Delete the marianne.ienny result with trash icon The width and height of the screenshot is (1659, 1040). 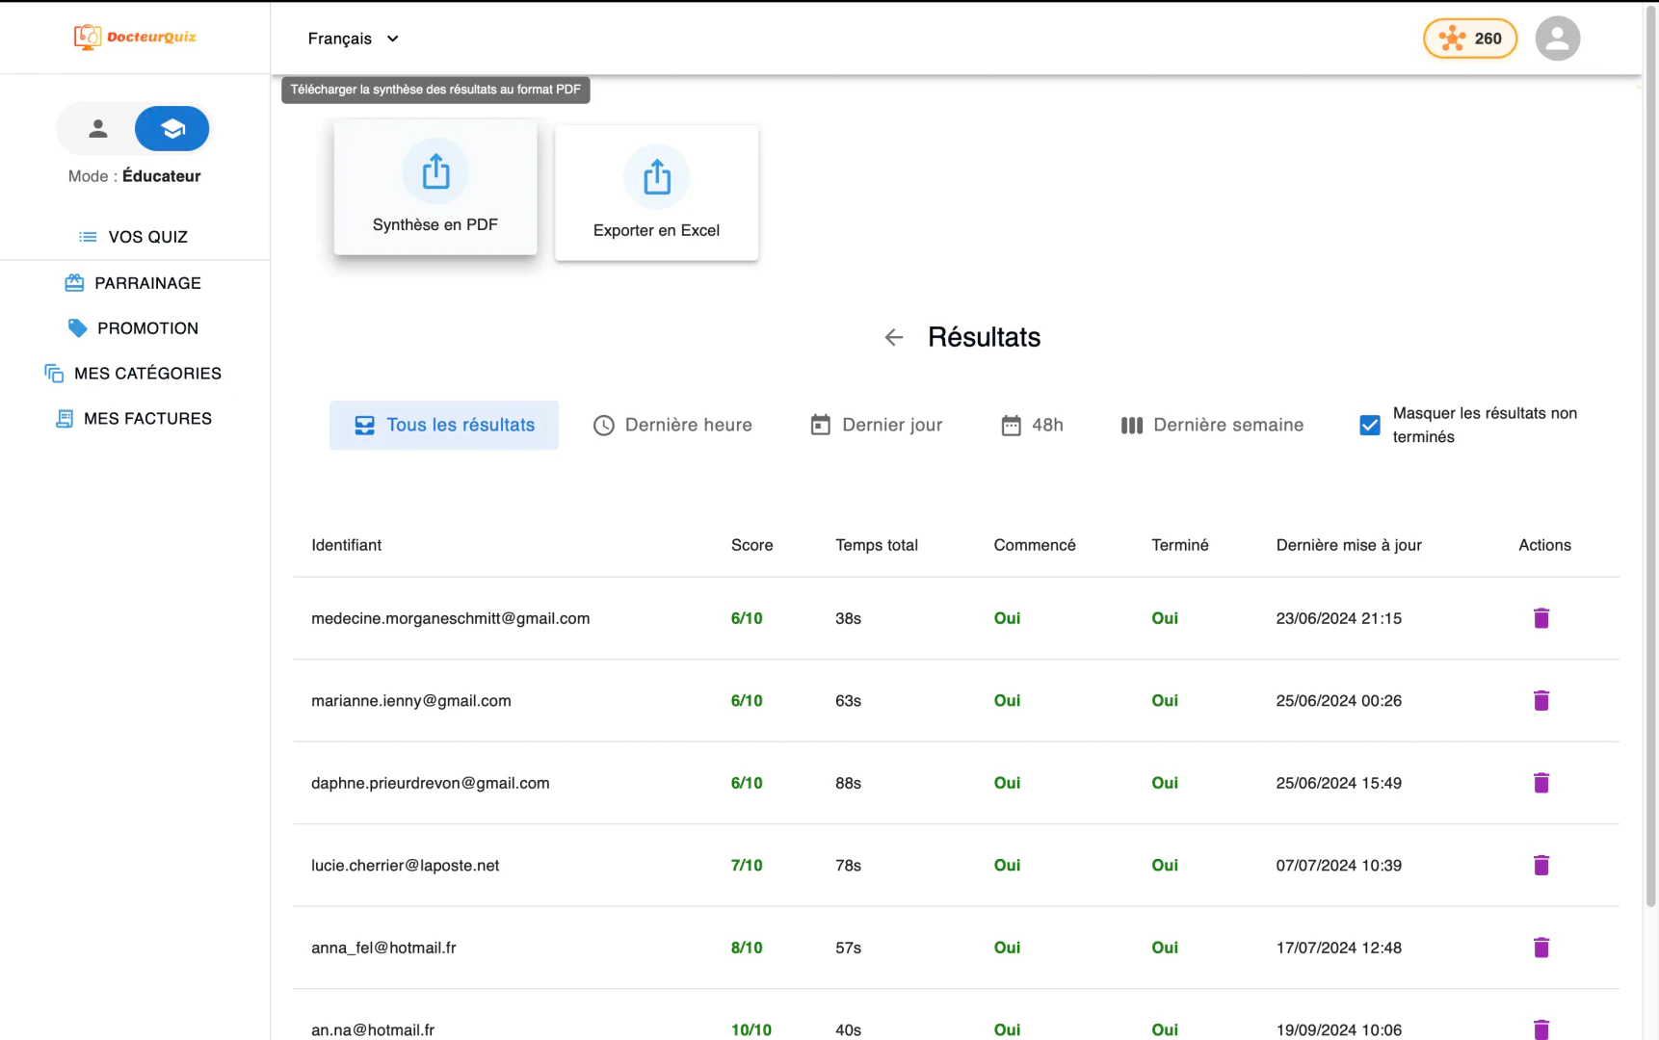(x=1541, y=700)
